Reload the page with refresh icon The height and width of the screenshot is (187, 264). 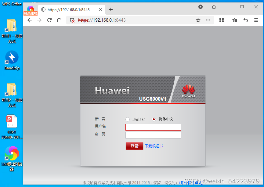tap(49, 20)
